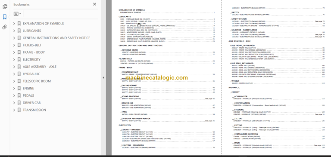The width and height of the screenshot is (331, 157).
Task: Click 'GENERAL INSTRUCTIONS AND SAFETY NOTICE' page heading
Action: 141,45
